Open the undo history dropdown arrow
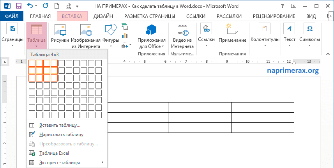334x168 pixels. [x=36, y=6]
